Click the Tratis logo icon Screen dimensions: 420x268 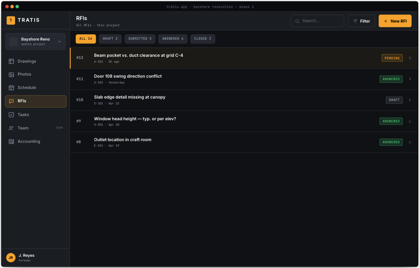[x=11, y=20]
